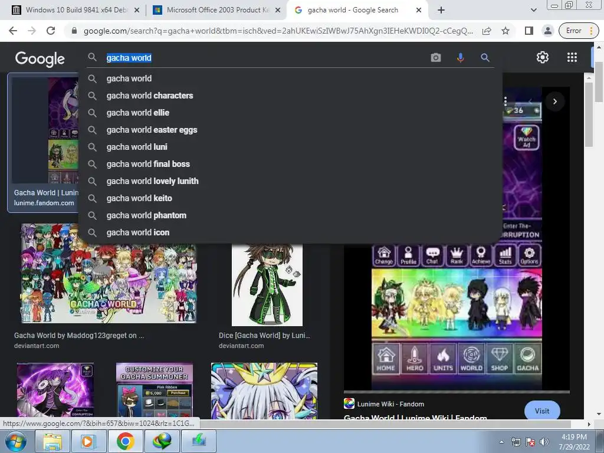
Task: Open the Windows Start button
Action: [16, 441]
